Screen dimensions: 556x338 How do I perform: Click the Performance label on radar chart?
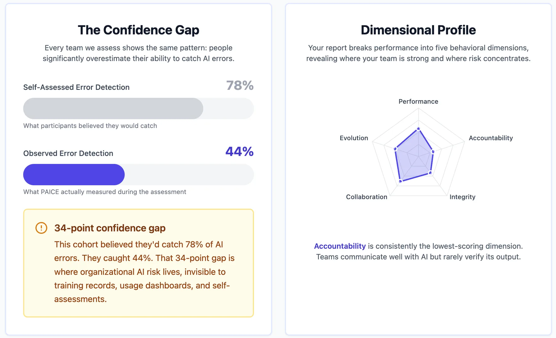click(418, 101)
